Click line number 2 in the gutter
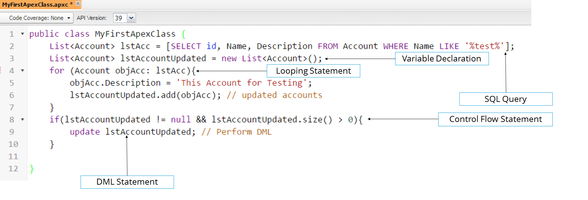The width and height of the screenshot is (588, 200). point(12,46)
